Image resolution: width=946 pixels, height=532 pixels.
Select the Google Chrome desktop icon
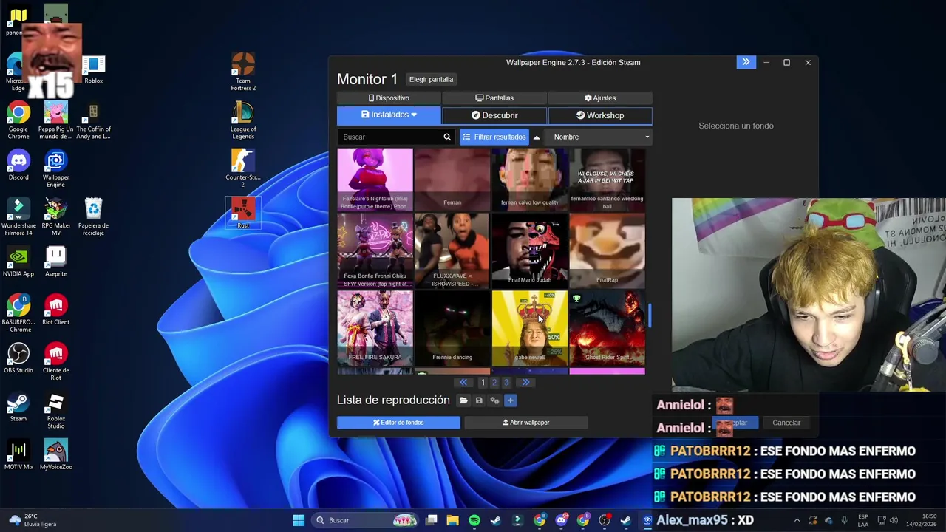click(x=18, y=120)
